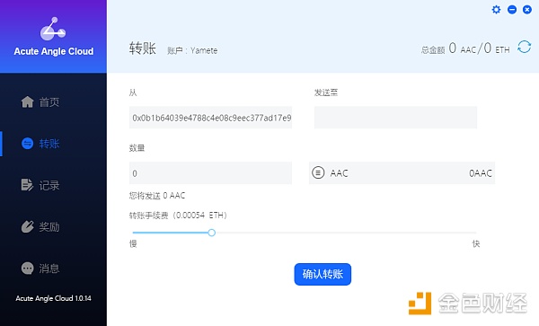Click the 慢 label of the fee slider
Screen dimensions: 539x326
point(133,244)
